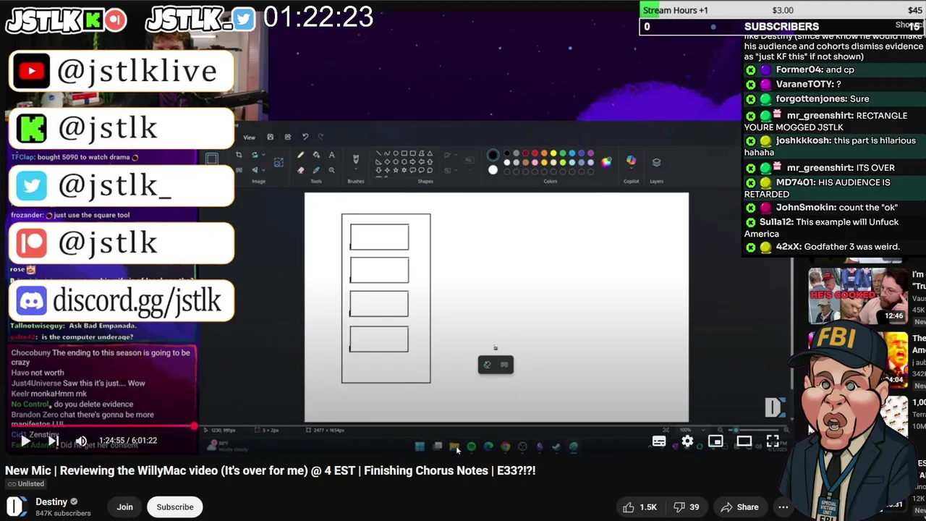Select the Pencil tool in Paint
926x521 pixels.
pyautogui.click(x=301, y=155)
